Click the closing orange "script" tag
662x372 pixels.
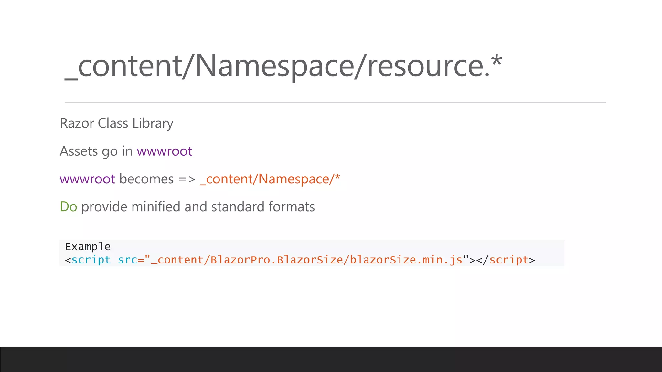pyautogui.click(x=509, y=260)
